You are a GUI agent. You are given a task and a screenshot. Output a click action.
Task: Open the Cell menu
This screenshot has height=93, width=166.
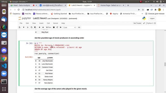click(48, 23)
